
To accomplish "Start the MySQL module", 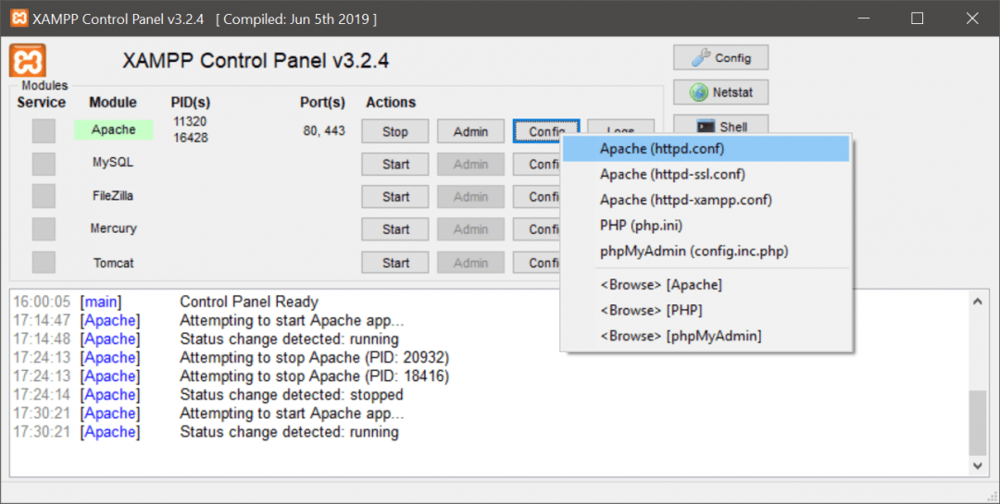I will [395, 165].
